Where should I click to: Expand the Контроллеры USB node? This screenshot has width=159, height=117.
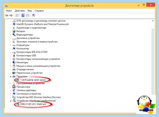click(x=11, y=56)
